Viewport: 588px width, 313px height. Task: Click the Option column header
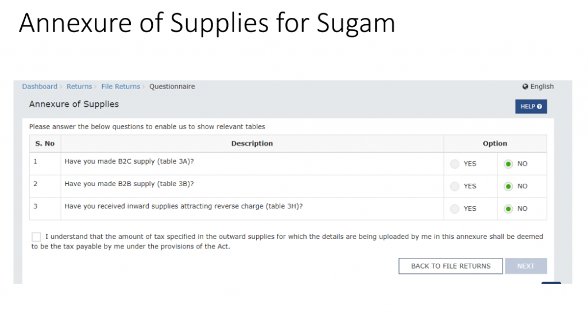(495, 144)
